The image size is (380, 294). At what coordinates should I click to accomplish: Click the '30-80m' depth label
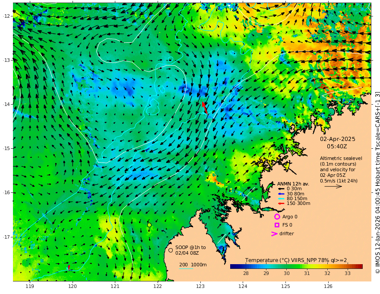click(295, 194)
